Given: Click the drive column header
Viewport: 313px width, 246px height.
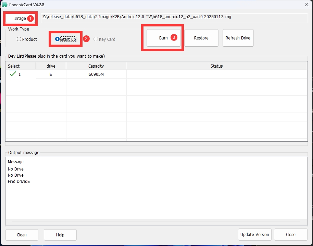Looking at the screenshot, I should pyautogui.click(x=51, y=66).
